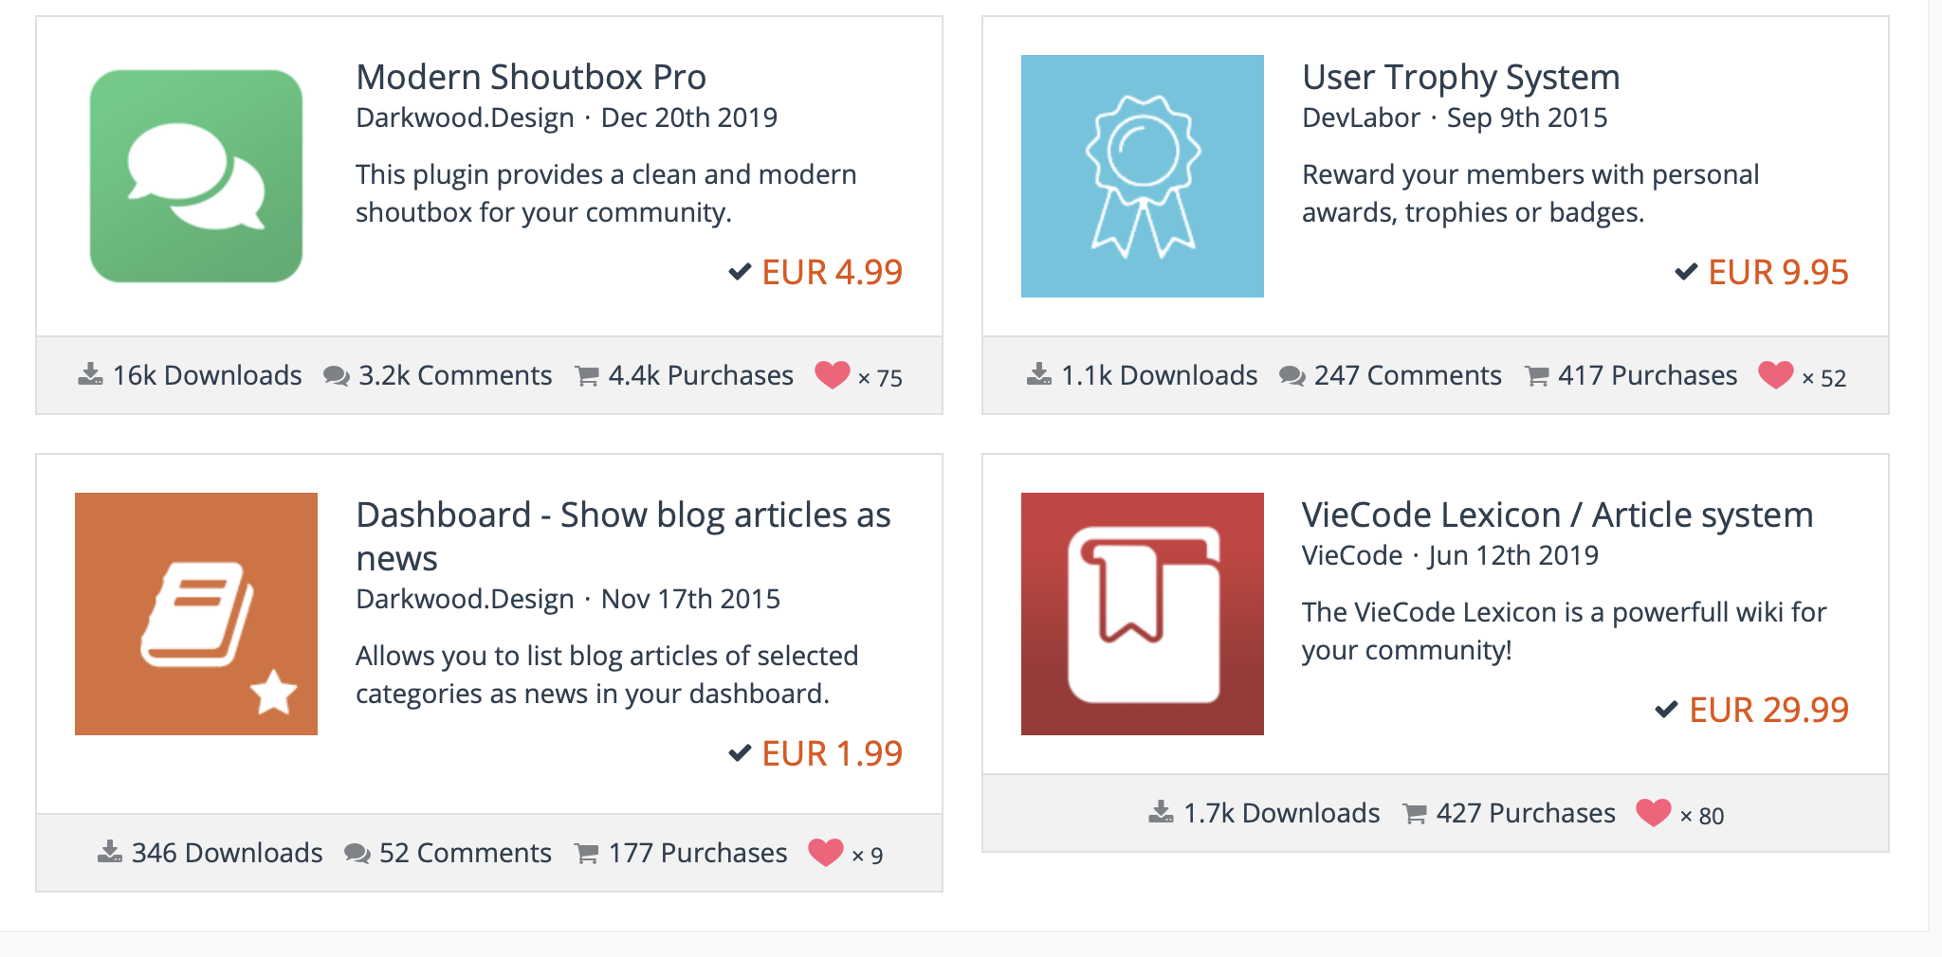Click the download icon beside 16k Downloads
This screenshot has width=1942, height=957.
click(x=91, y=375)
